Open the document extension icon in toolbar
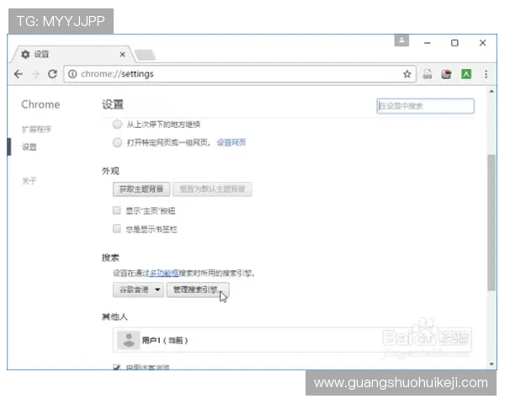 pos(428,74)
